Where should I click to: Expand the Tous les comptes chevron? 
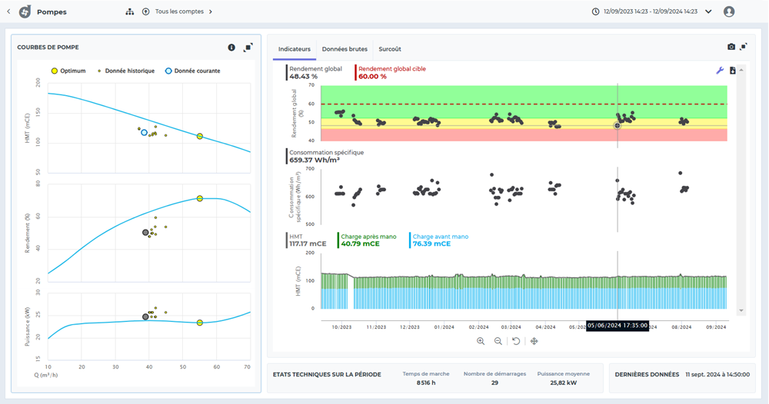(211, 12)
